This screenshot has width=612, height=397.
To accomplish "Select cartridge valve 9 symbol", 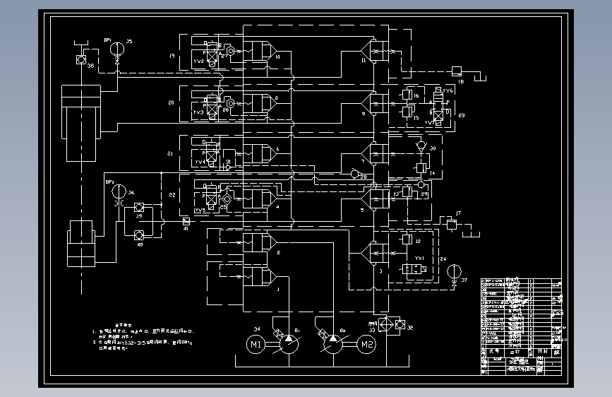I will click(x=375, y=104).
